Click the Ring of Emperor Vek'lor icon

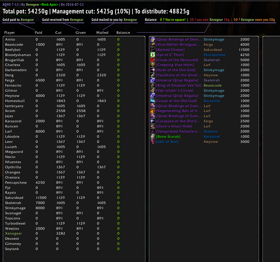[x=152, y=85]
